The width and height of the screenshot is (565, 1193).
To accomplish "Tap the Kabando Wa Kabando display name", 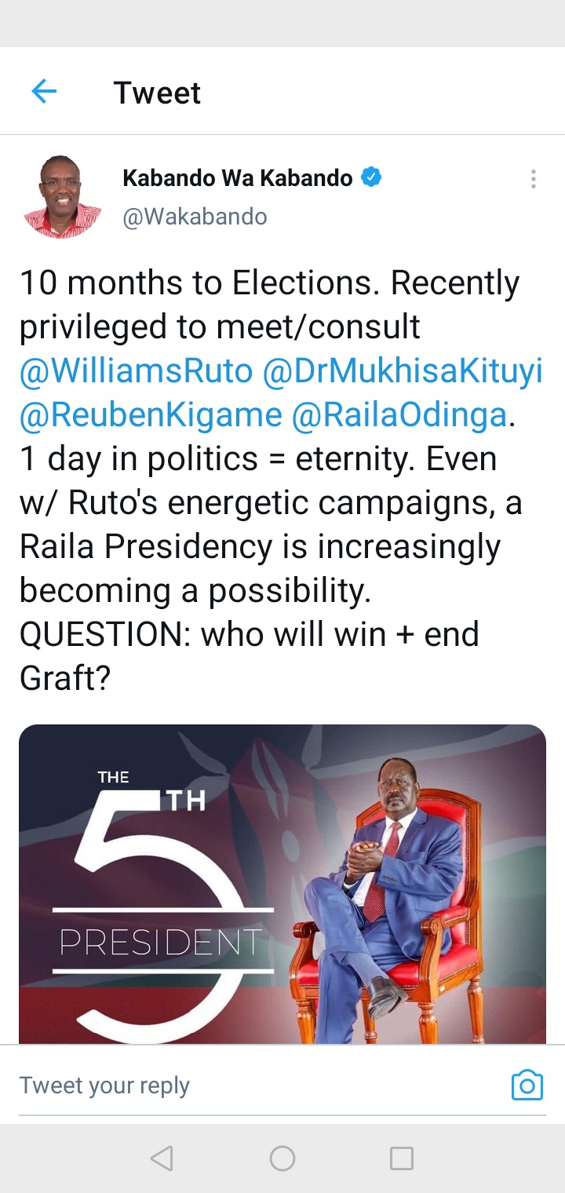I will [x=238, y=178].
